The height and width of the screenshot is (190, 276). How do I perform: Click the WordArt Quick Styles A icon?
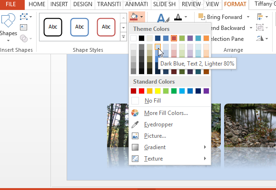163,18
